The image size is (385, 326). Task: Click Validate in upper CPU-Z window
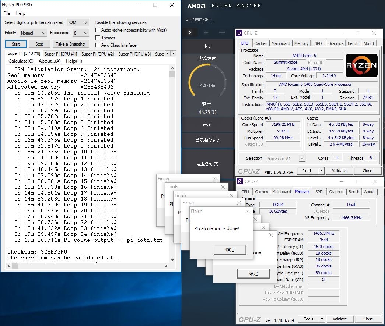point(339,170)
